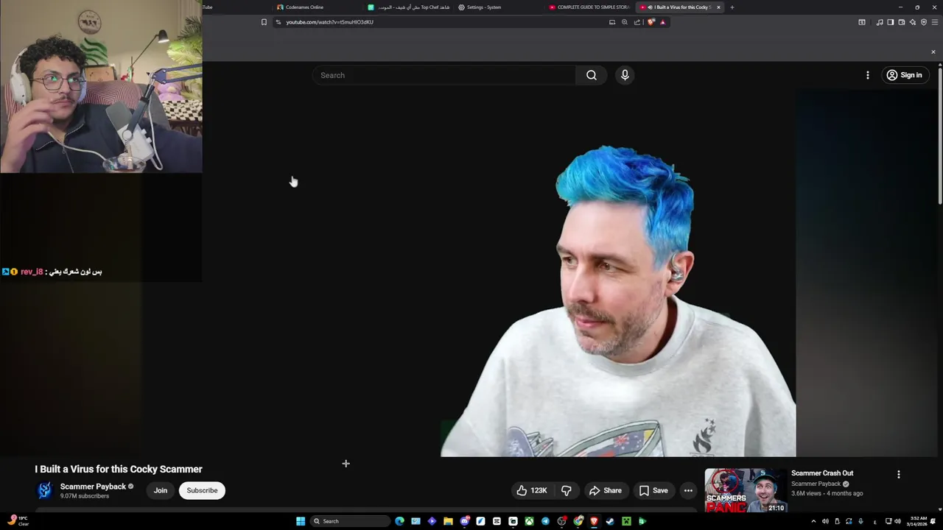Click the address bar URL

pos(329,22)
